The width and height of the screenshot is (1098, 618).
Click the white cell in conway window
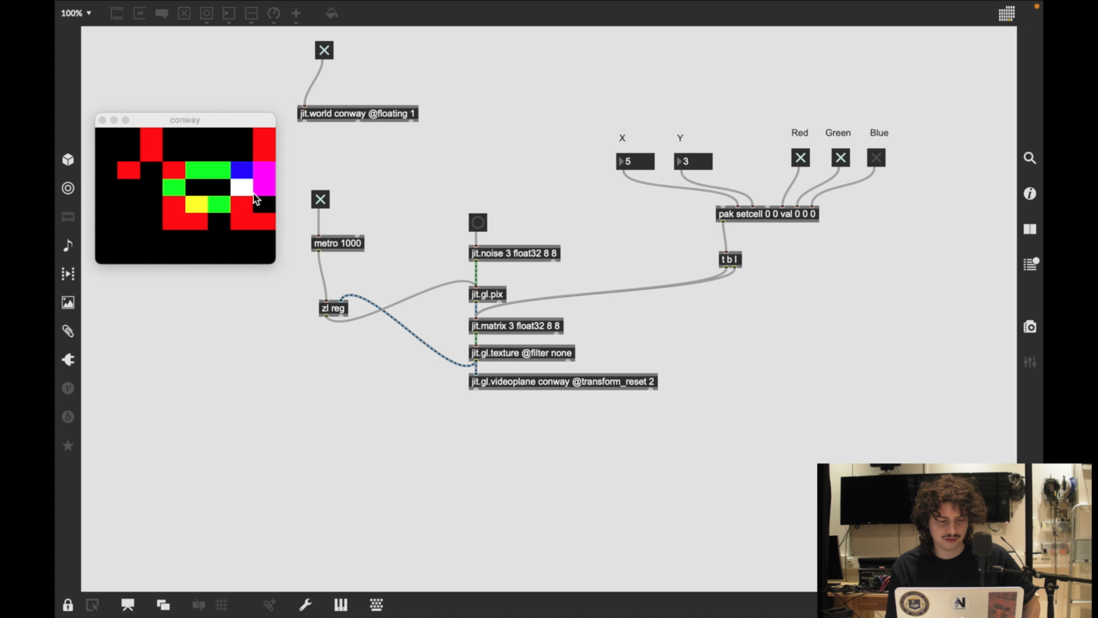point(241,187)
